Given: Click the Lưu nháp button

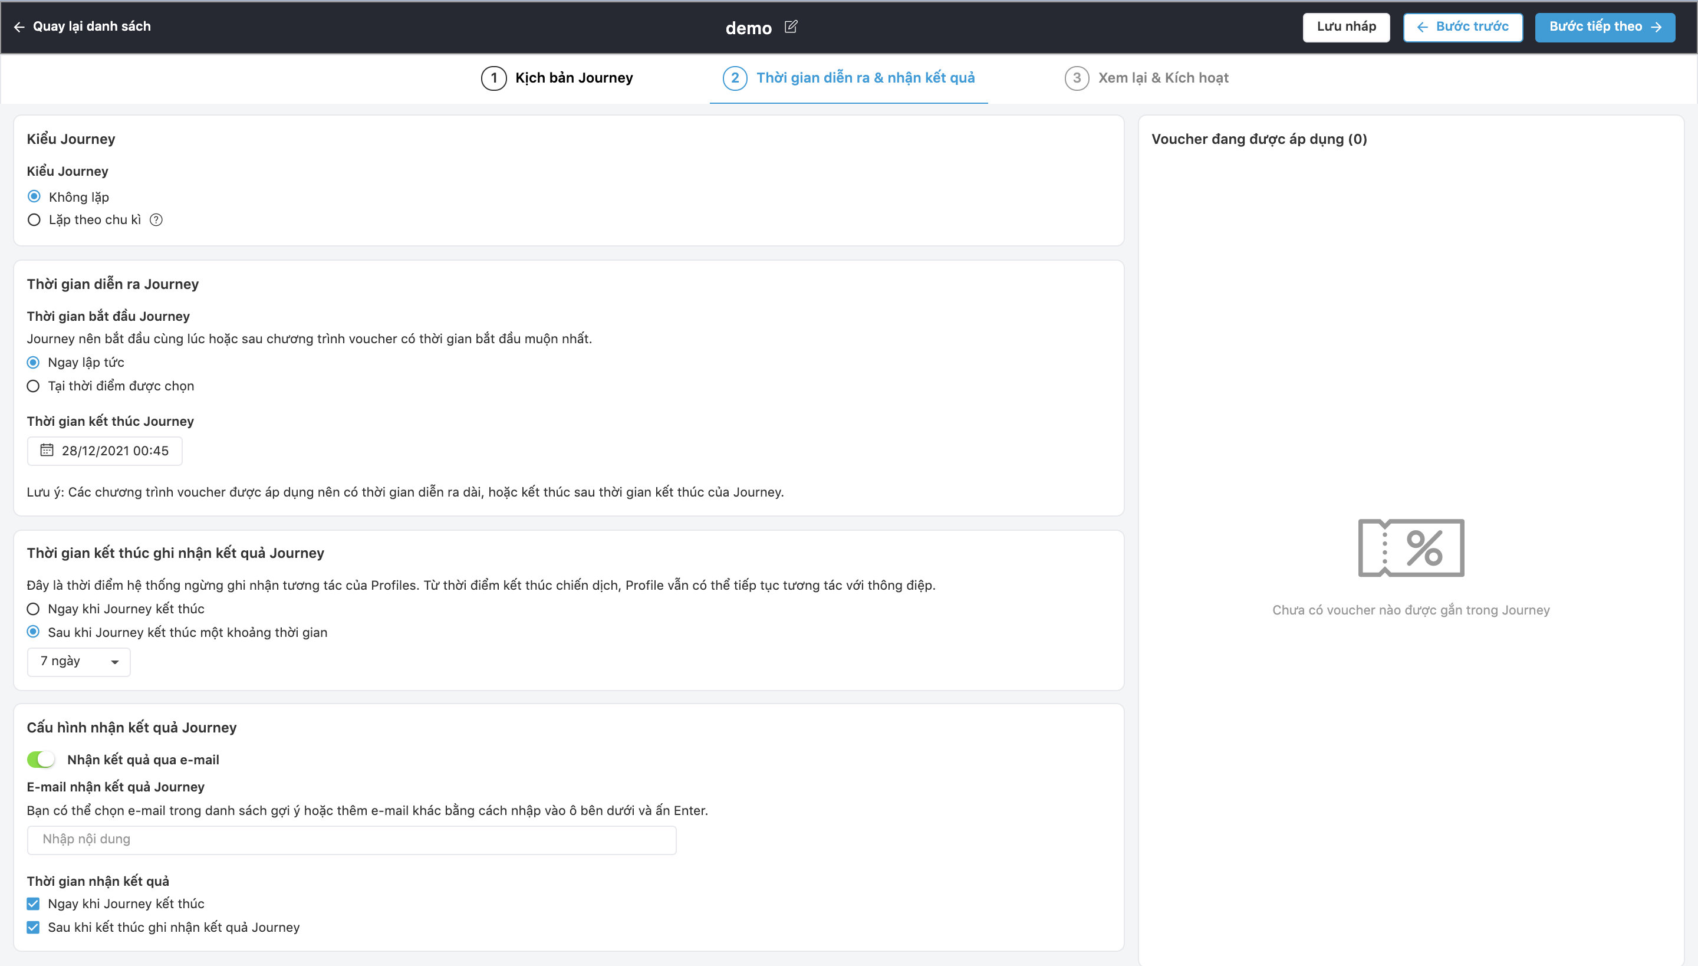Looking at the screenshot, I should point(1346,27).
